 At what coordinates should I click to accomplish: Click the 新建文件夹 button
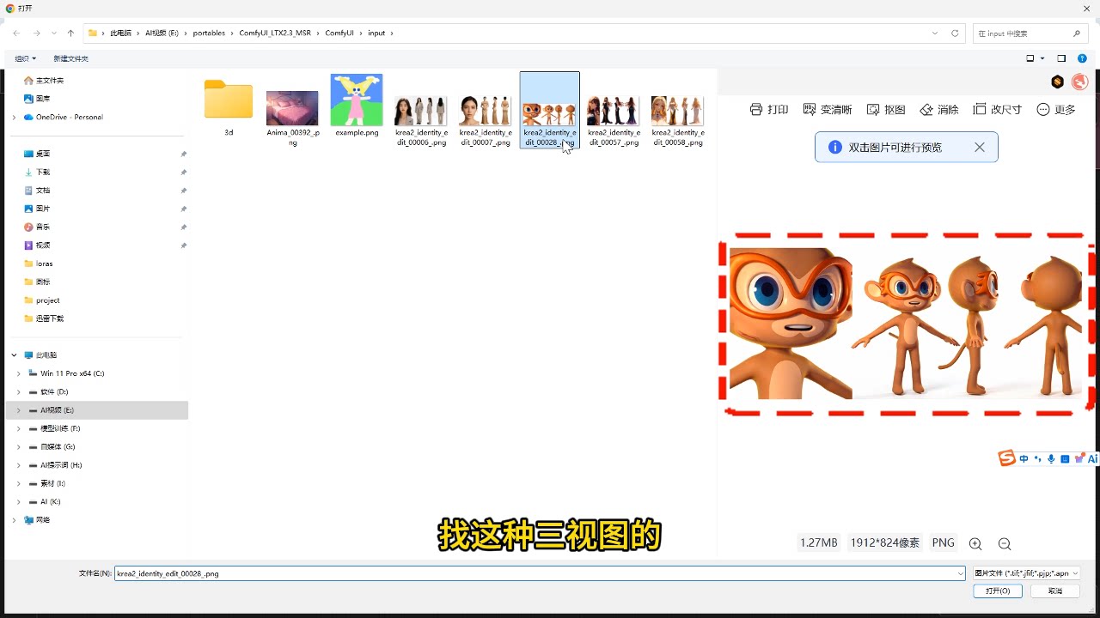[x=70, y=58]
